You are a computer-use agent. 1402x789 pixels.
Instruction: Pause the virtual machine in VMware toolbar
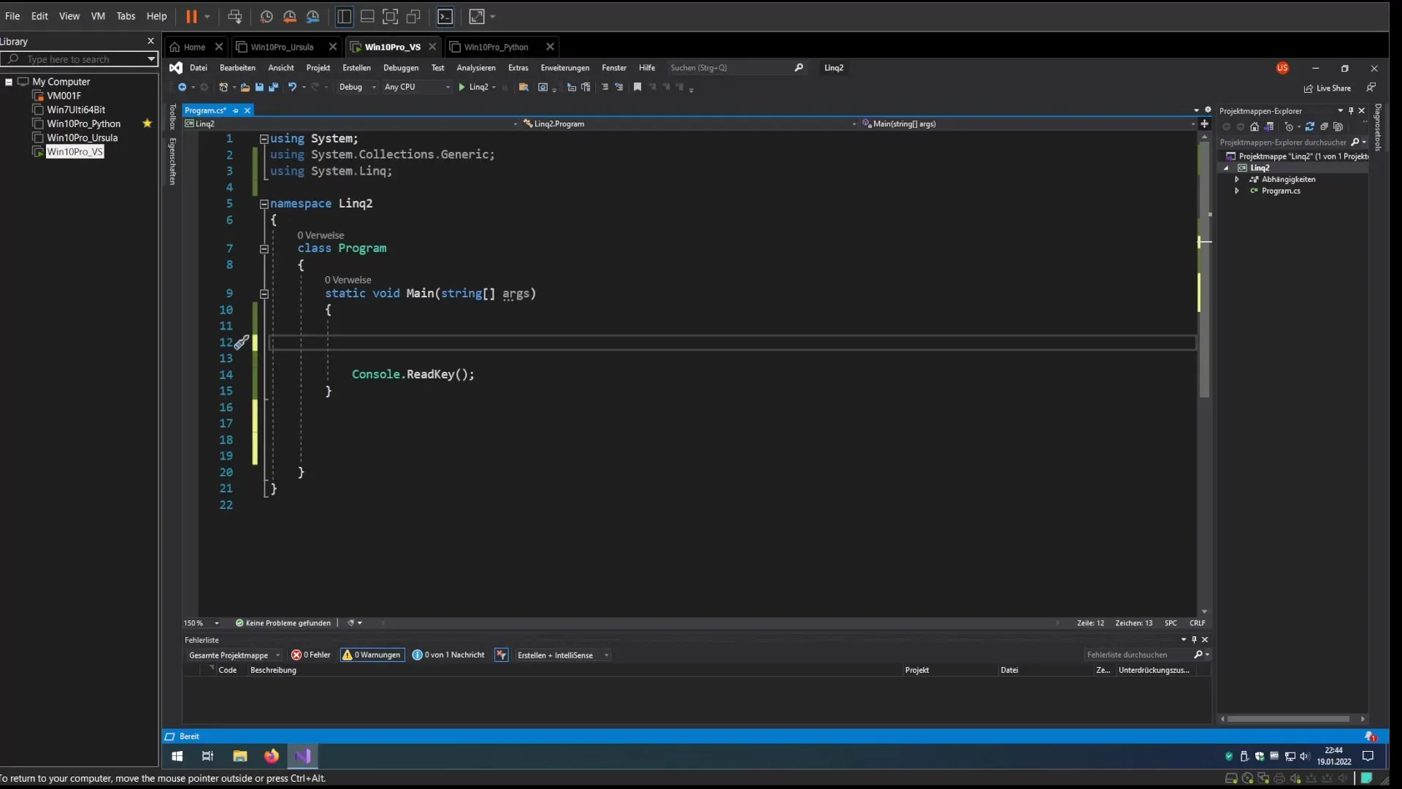[191, 16]
